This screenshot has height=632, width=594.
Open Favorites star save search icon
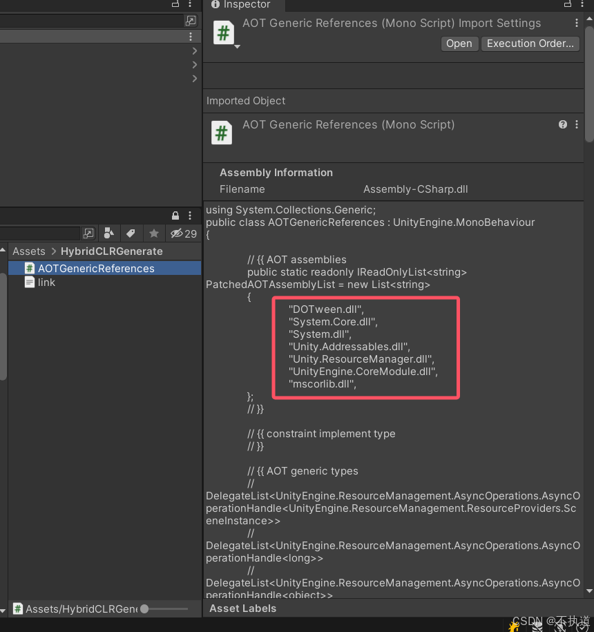(153, 233)
